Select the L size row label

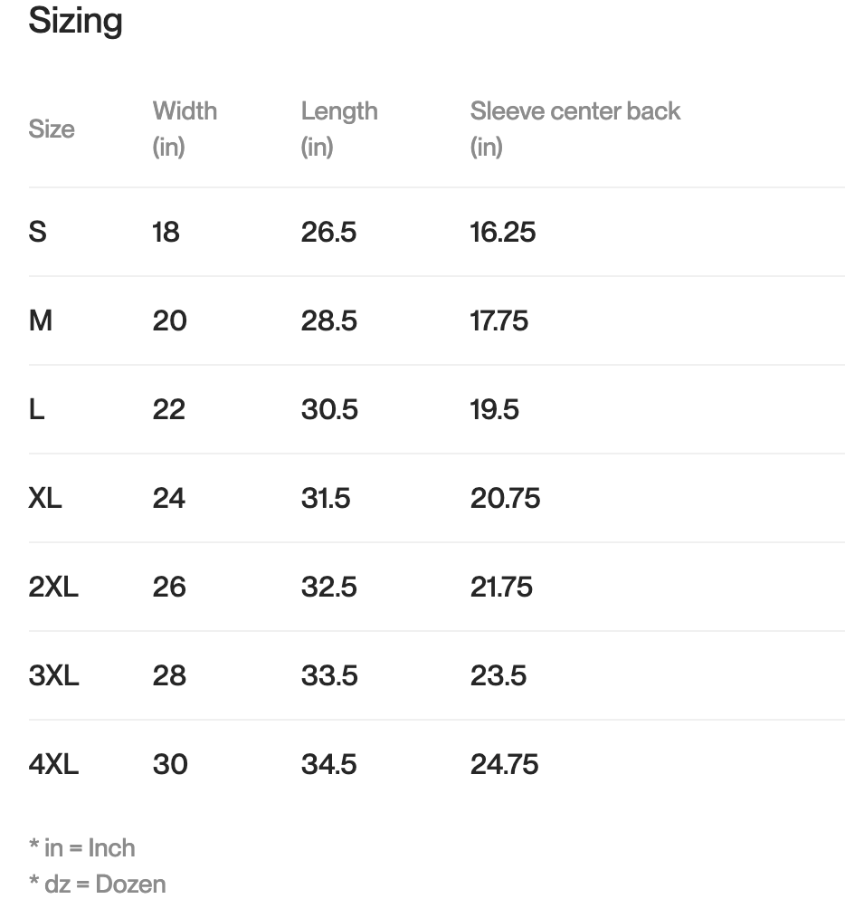(36, 409)
